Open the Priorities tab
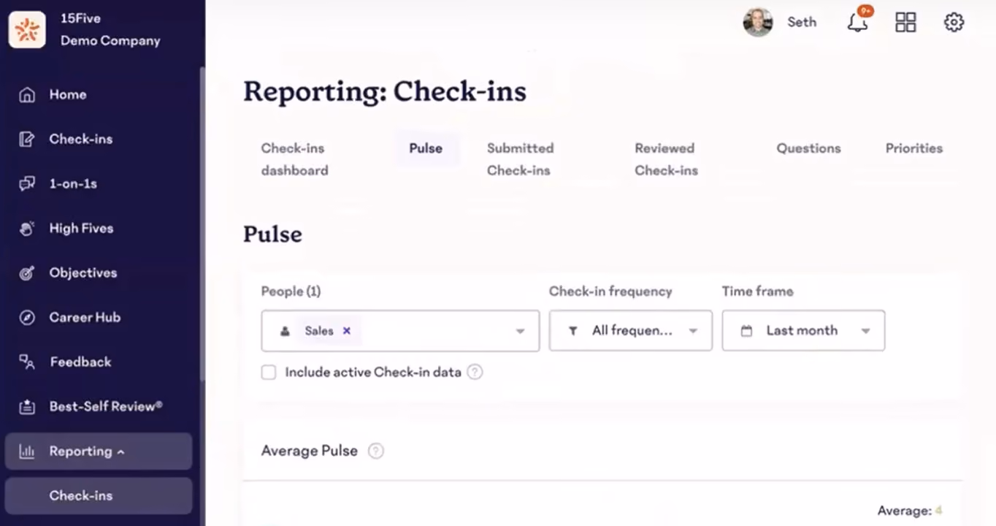 914,148
